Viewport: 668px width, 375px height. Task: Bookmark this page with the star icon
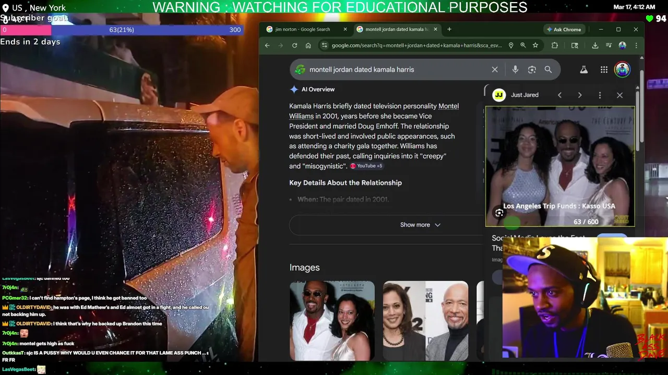coord(535,45)
